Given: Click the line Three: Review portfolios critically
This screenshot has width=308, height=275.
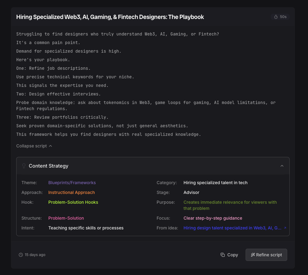Looking at the screenshot, I should tap(62, 117).
